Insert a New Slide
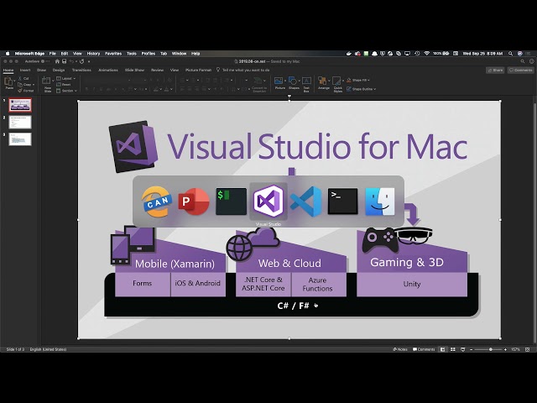The image size is (537, 403). pyautogui.click(x=47, y=84)
